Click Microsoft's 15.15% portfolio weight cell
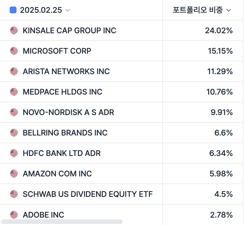This screenshot has width=244, height=225. (220, 51)
